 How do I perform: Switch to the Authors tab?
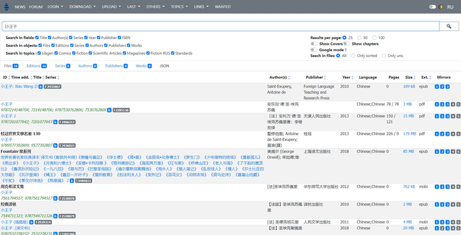[88, 66]
